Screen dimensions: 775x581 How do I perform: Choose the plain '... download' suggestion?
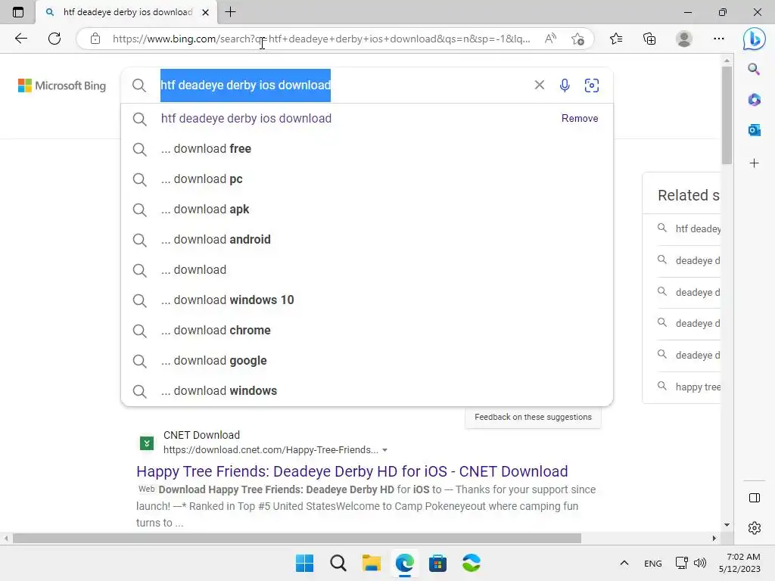point(367,270)
